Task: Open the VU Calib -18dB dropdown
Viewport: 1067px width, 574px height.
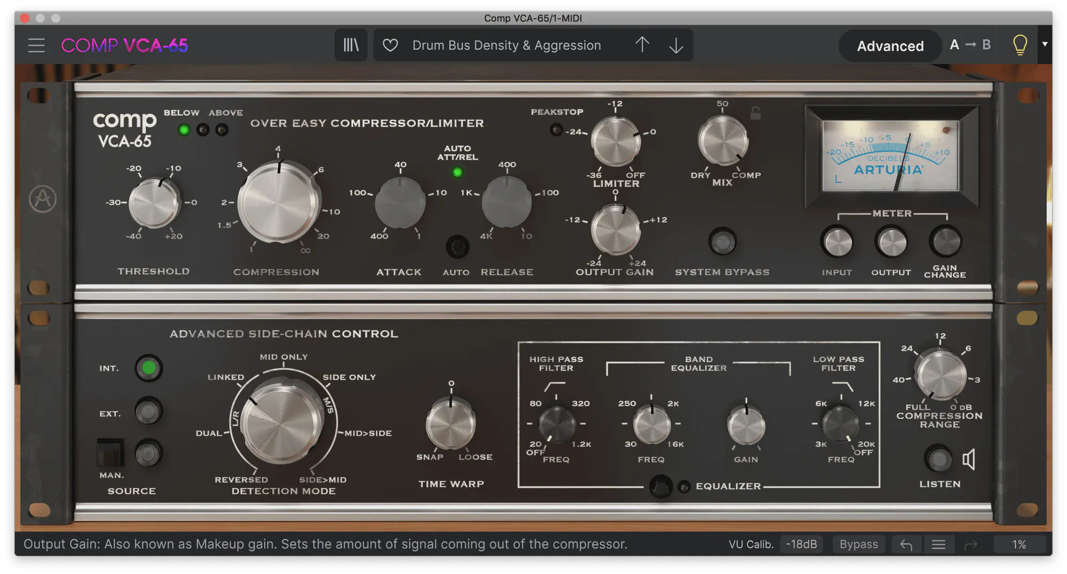Action: pos(801,545)
